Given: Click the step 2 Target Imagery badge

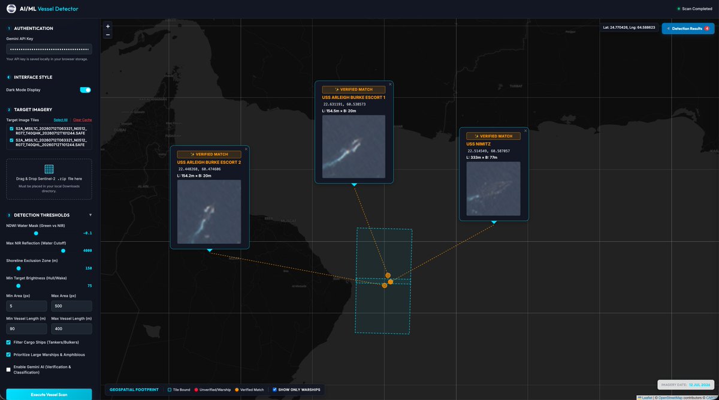Looking at the screenshot, I should pos(9,110).
